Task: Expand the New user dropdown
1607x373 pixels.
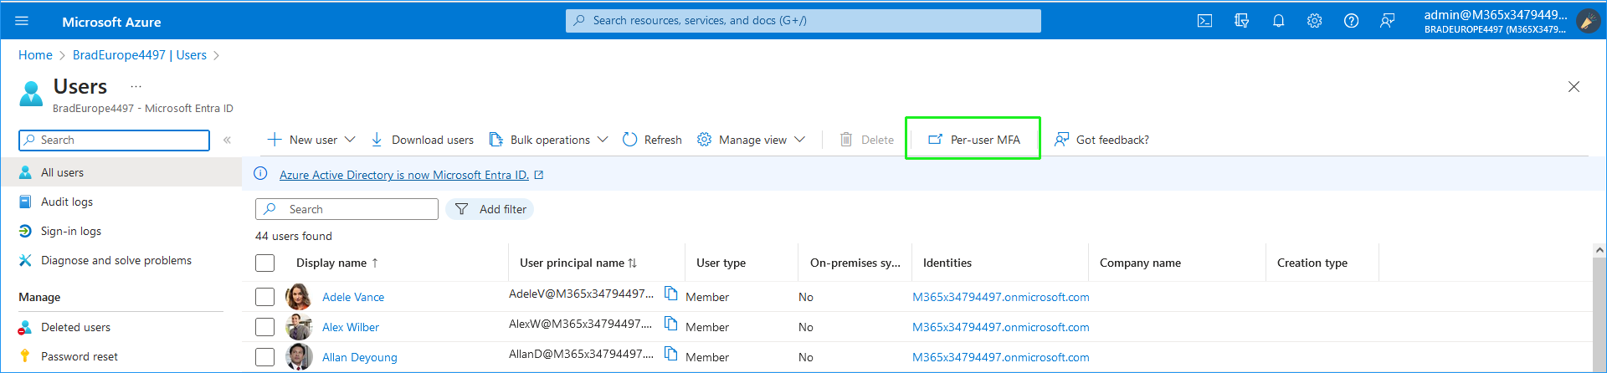Action: click(350, 140)
